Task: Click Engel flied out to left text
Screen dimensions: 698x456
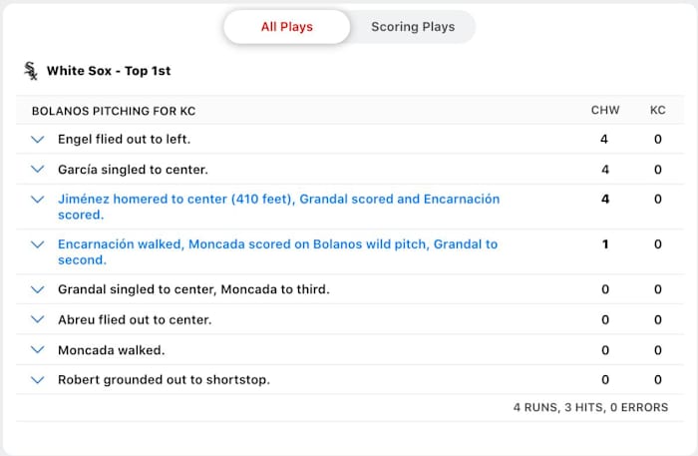Action: point(124,139)
